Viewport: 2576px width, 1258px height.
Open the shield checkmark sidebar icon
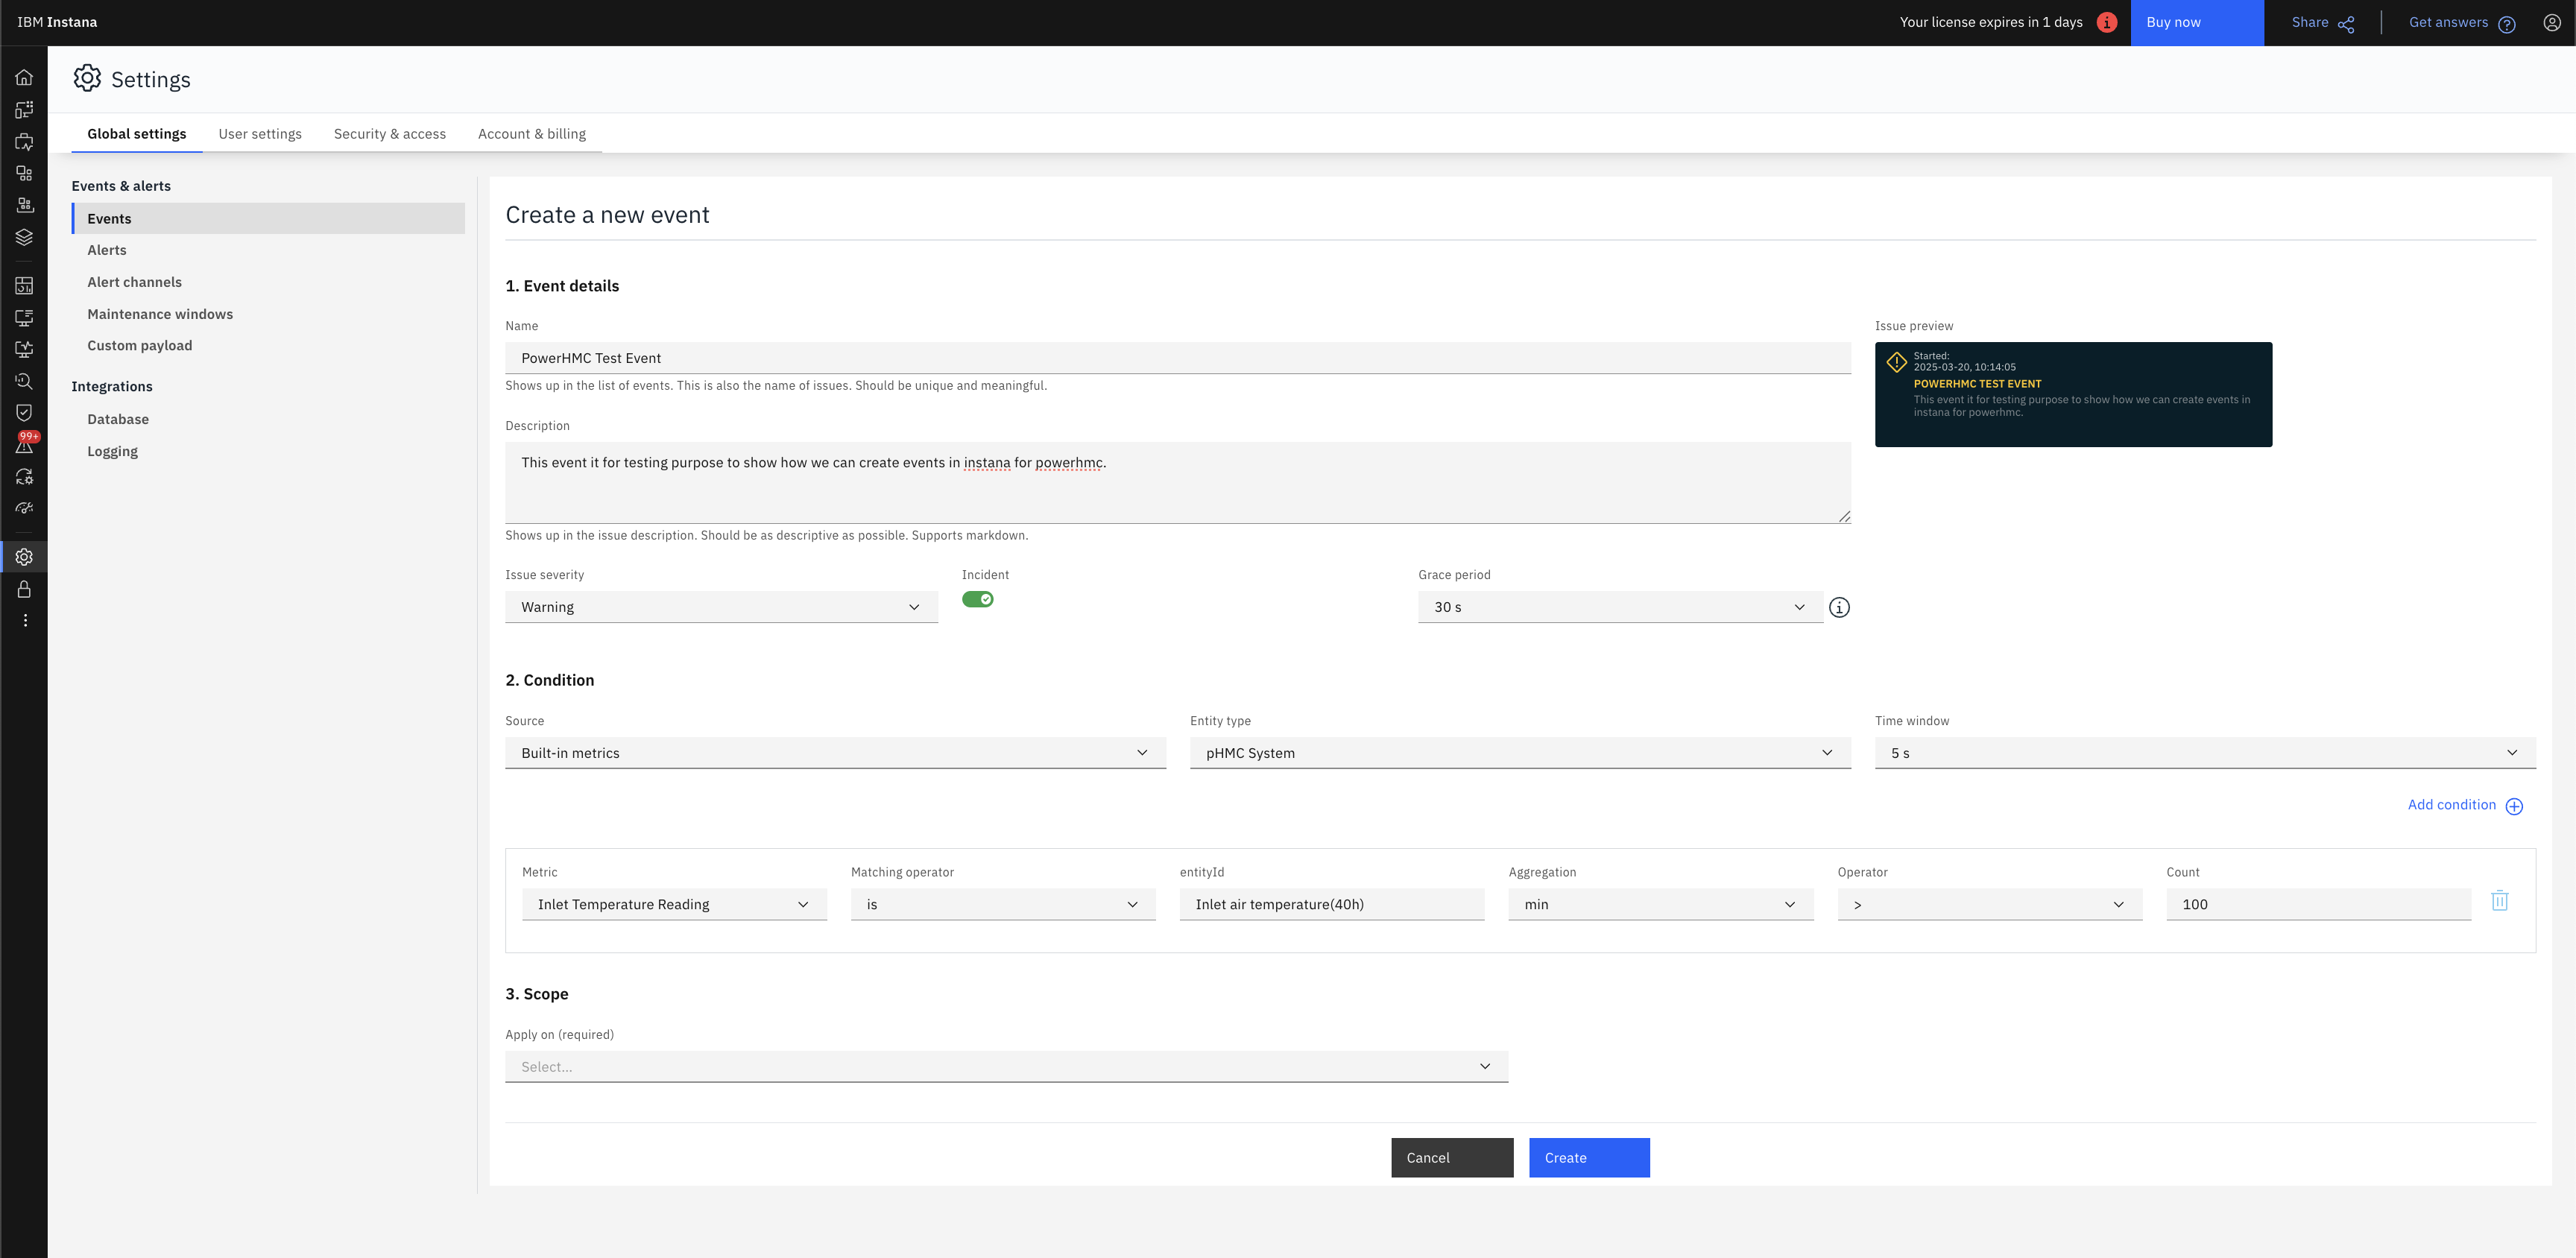(x=24, y=413)
